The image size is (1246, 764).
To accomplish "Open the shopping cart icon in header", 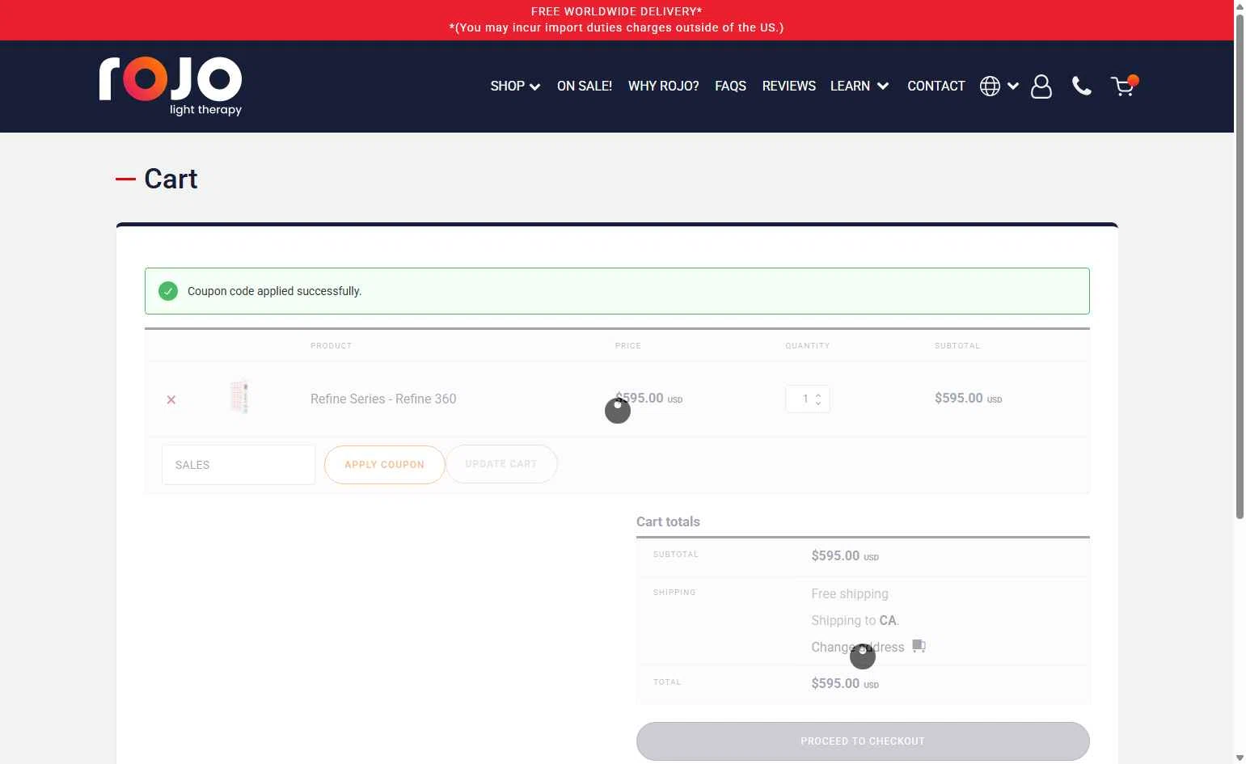I will [x=1124, y=86].
